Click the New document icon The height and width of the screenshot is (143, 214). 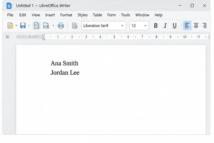pos(10,26)
